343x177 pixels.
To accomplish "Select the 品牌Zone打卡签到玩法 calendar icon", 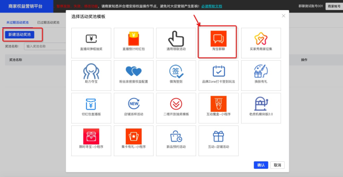I will click(219, 71).
